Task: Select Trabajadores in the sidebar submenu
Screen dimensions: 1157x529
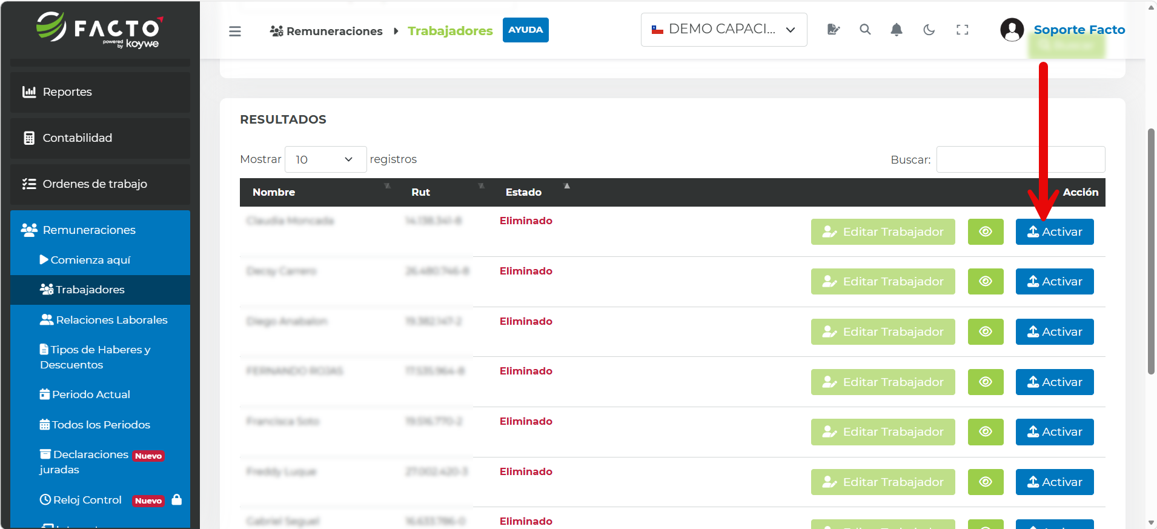Action: click(100, 290)
